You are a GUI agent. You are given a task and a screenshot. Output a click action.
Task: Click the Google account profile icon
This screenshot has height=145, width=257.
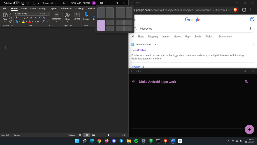(x=252, y=19)
